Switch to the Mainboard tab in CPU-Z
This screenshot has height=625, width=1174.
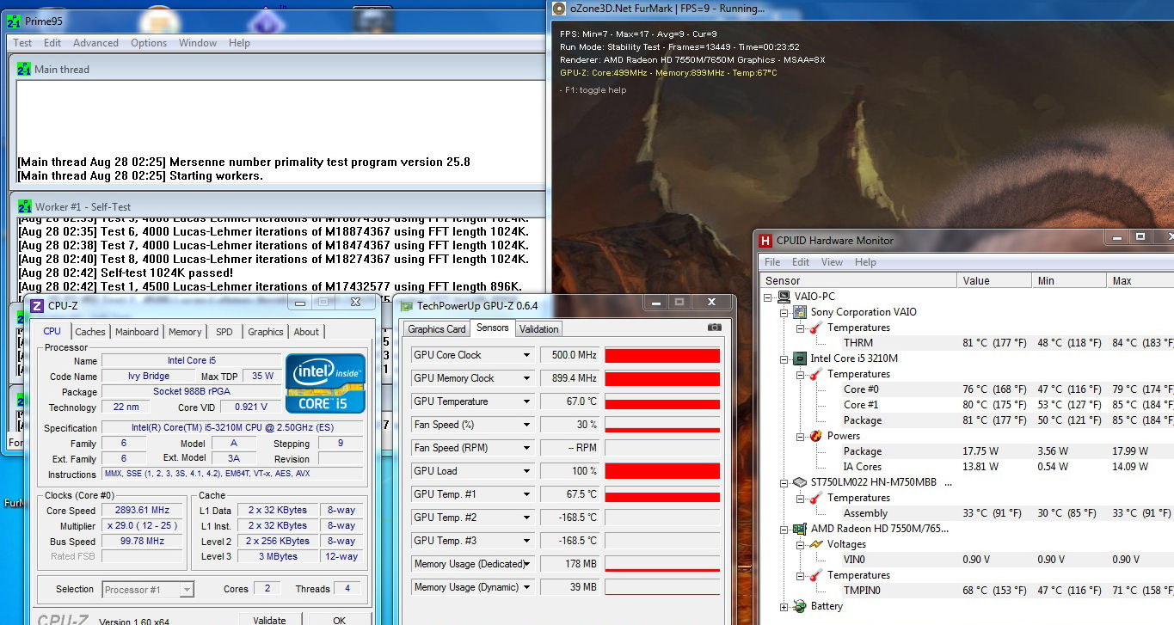[137, 332]
